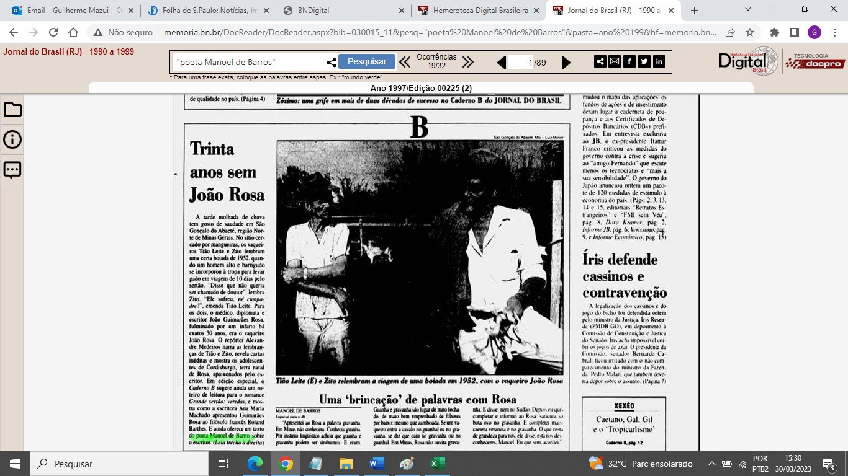Open Microsoft Excel from taskbar

pyautogui.click(x=437, y=464)
